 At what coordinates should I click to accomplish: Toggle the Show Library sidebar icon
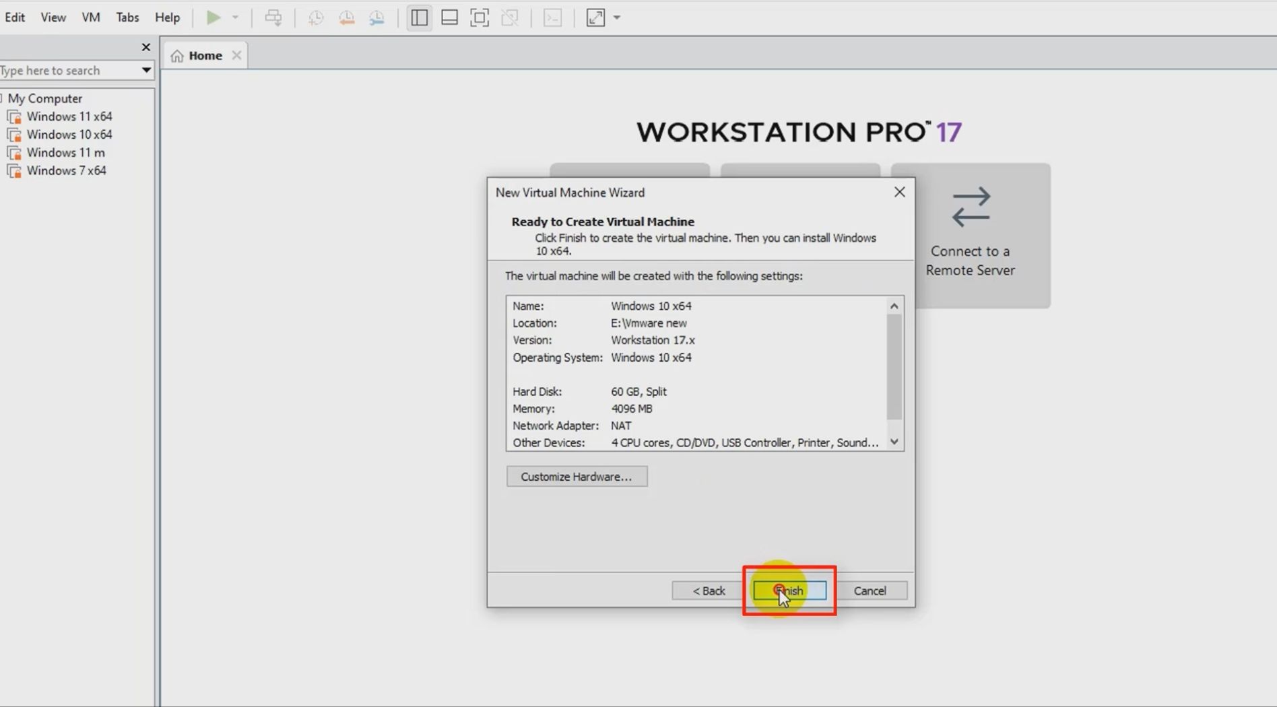pos(419,18)
